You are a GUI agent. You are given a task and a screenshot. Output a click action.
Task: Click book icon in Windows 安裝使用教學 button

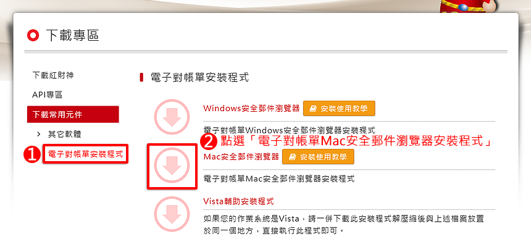point(313,109)
